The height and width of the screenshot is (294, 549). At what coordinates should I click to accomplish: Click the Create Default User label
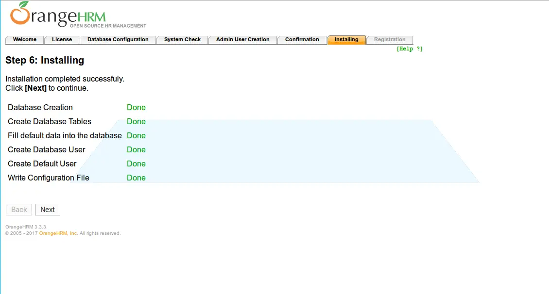click(x=42, y=163)
